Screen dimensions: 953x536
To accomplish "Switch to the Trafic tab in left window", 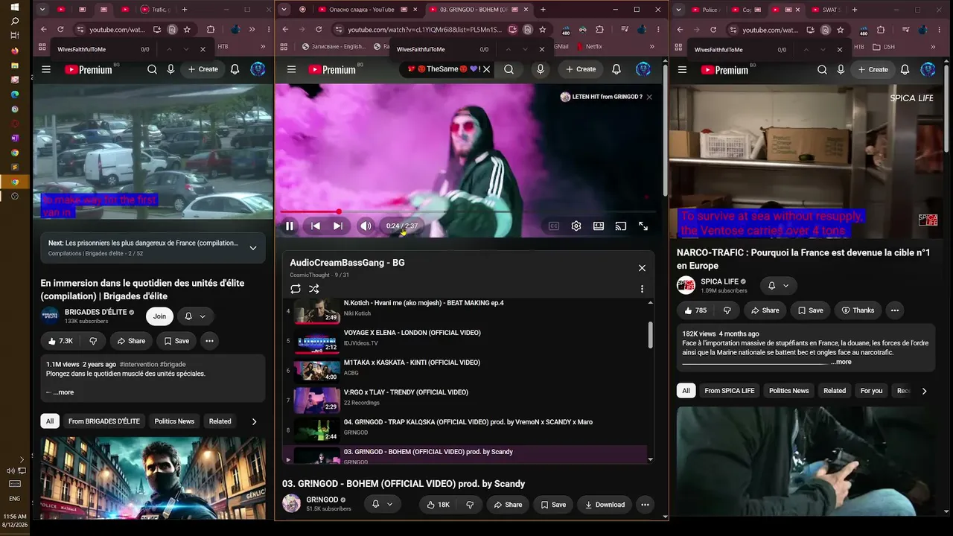I will click(x=153, y=10).
